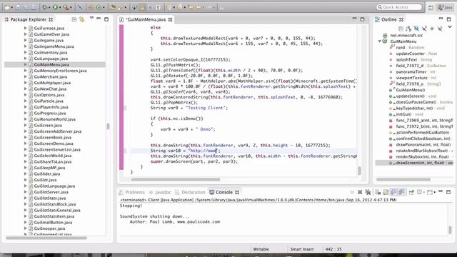Select the Package Explorer tab
The width and height of the screenshot is (457, 257).
(29, 19)
